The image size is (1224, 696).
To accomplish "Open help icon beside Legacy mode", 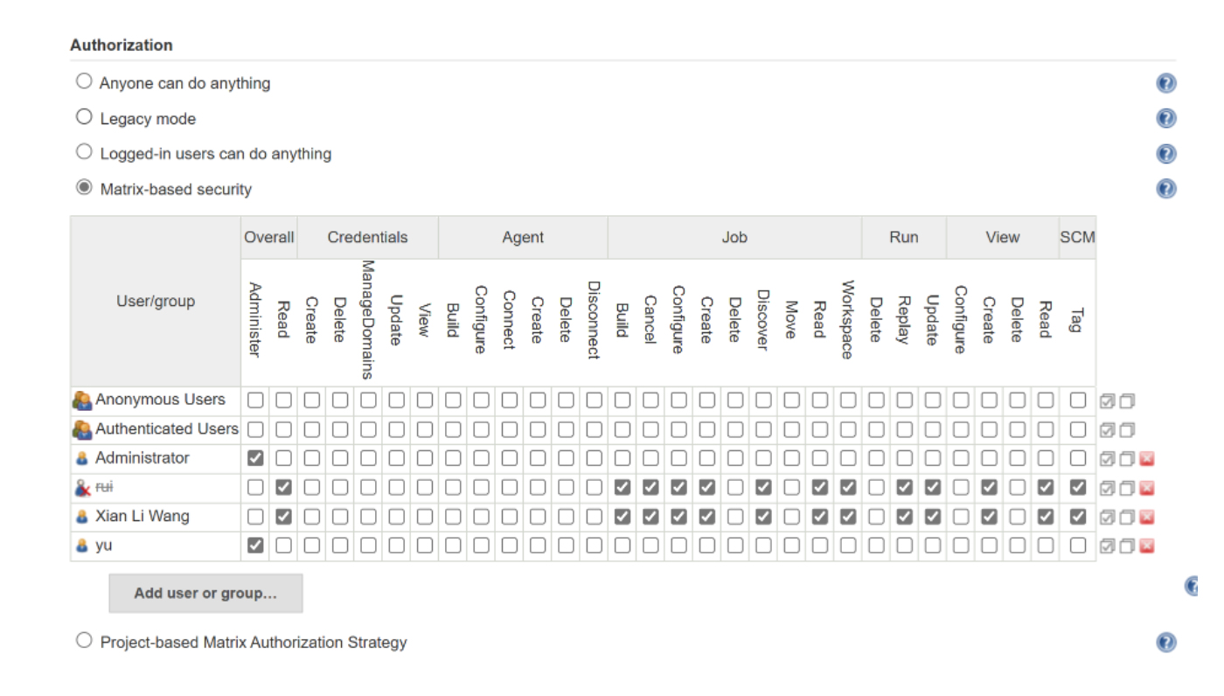I will click(1165, 118).
